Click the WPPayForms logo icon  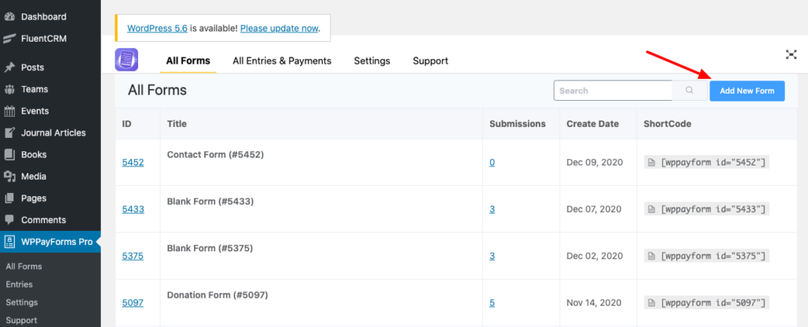pos(127,60)
